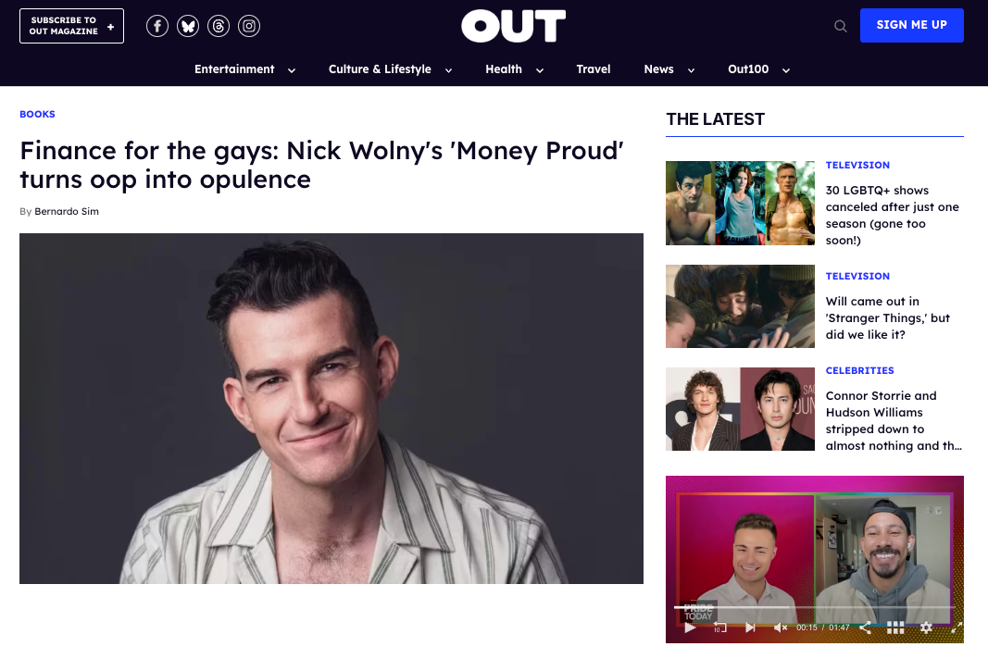988x659 pixels.
Task: Open the Facebook social icon
Action: point(156,26)
